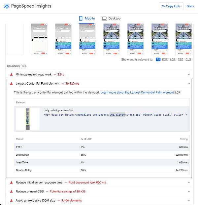Click the TTFB phase row label
This screenshot has width=198, height=205.
pos(19,147)
